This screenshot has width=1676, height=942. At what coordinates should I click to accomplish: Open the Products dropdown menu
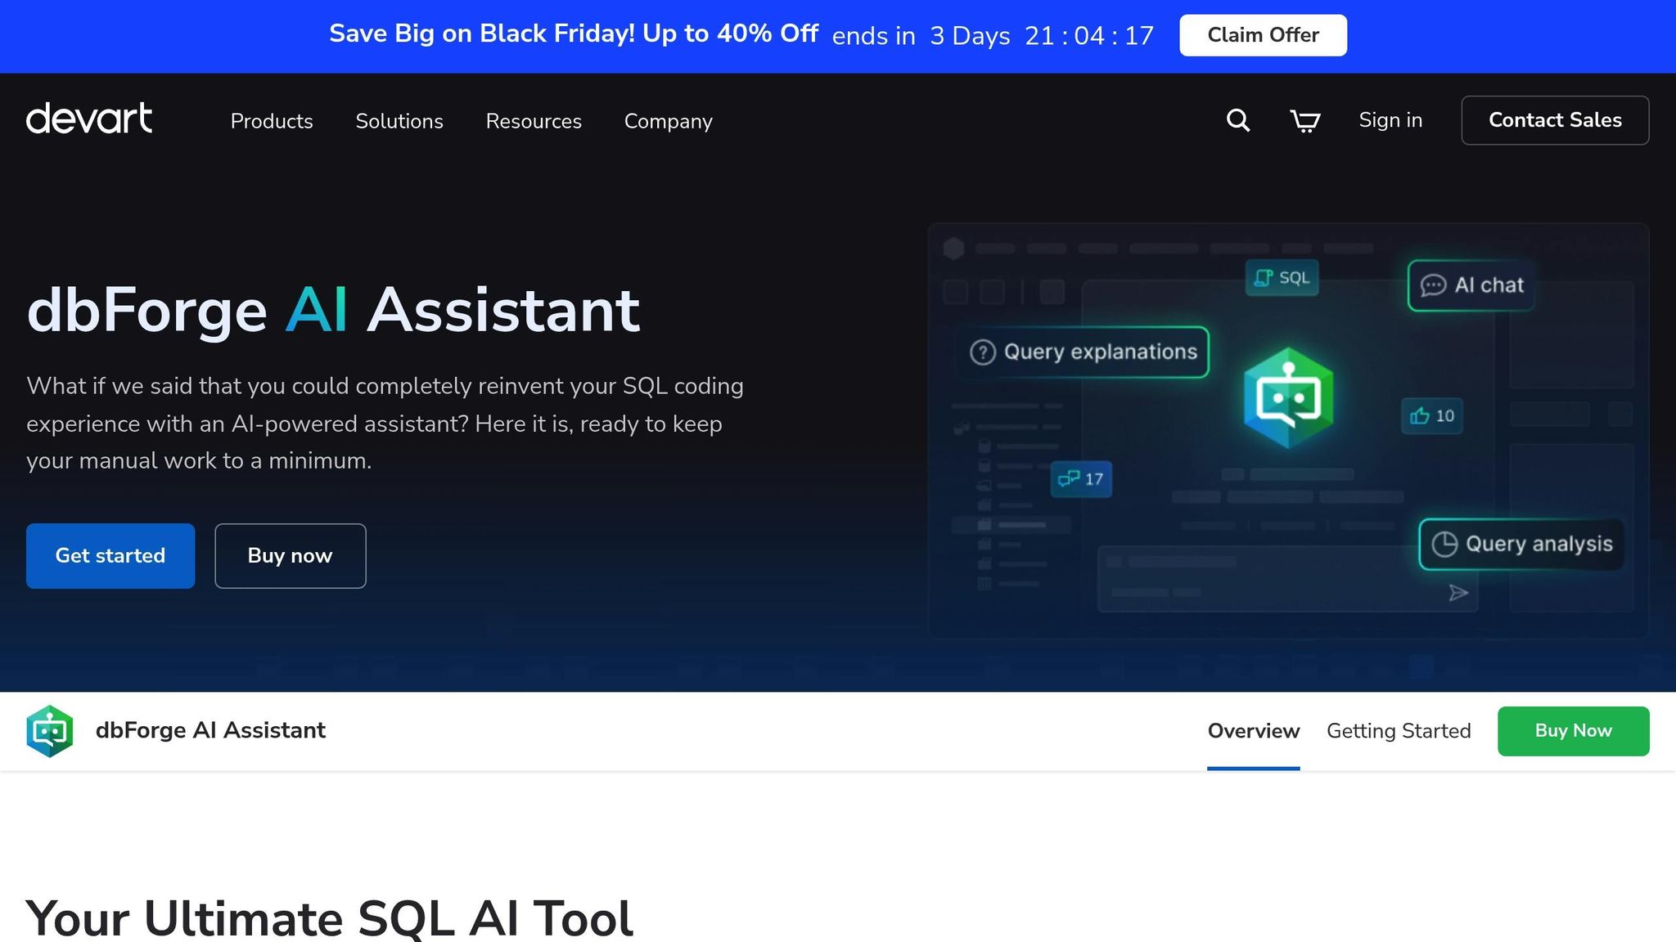[272, 121]
